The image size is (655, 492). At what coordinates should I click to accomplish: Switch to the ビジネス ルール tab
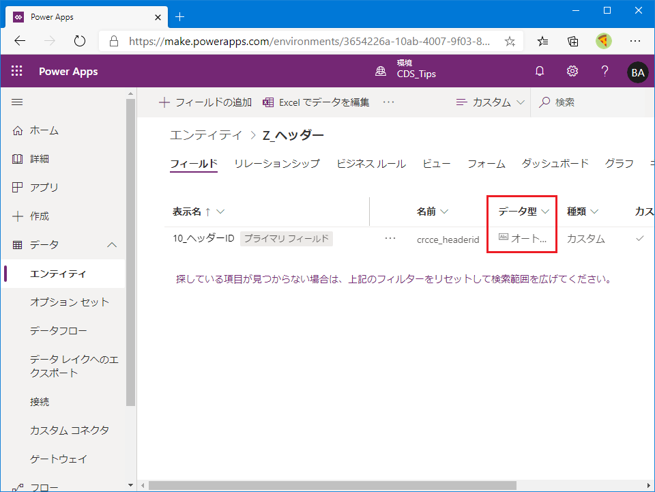point(371,164)
